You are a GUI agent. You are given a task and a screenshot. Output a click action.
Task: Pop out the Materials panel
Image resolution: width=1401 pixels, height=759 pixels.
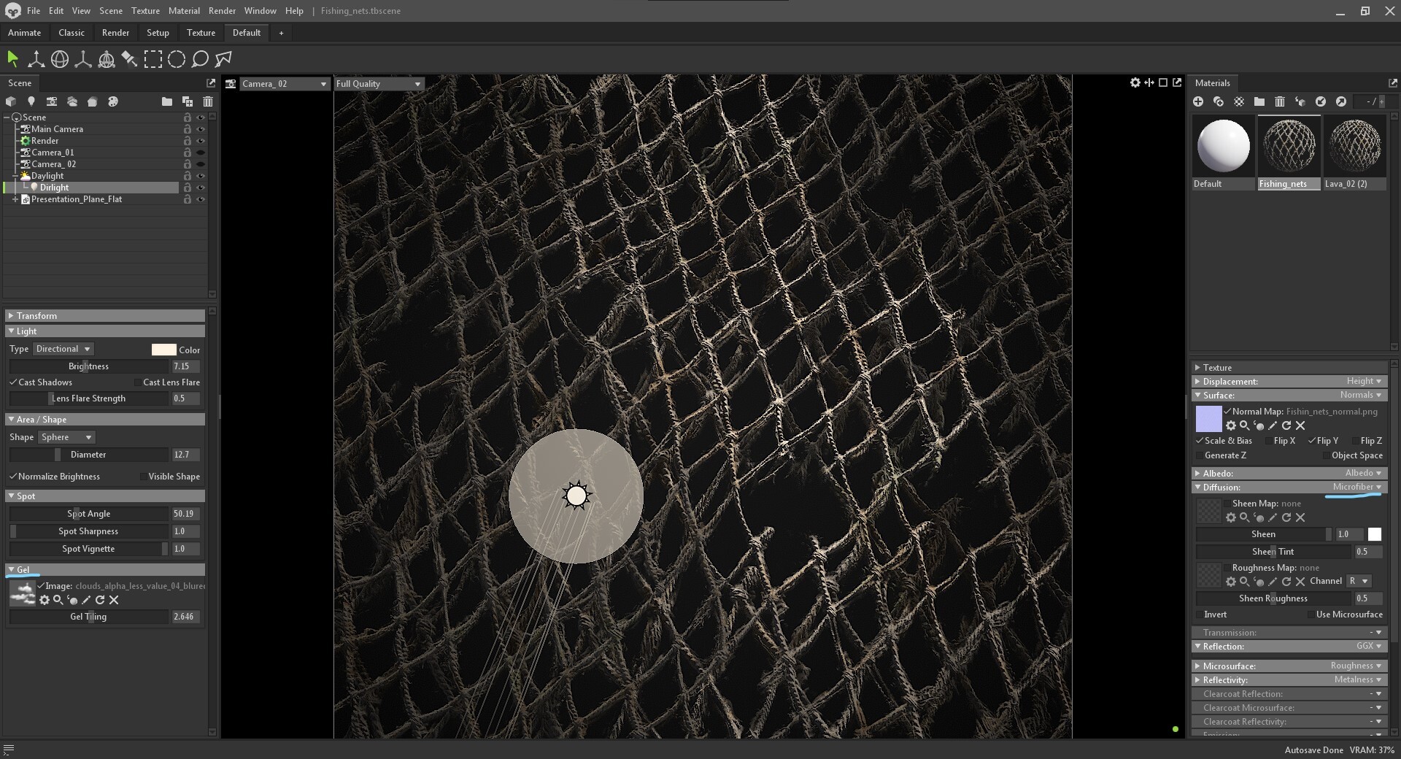tap(1392, 83)
